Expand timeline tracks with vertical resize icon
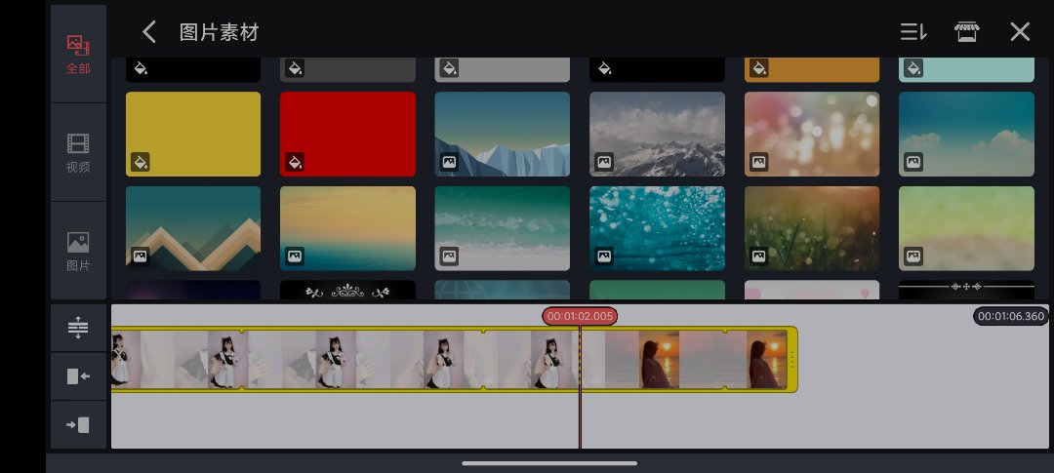The image size is (1054, 473). [x=78, y=328]
